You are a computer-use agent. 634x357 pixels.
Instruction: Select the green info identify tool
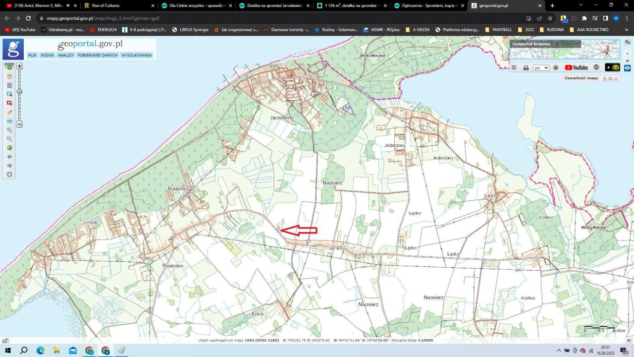tap(9, 67)
